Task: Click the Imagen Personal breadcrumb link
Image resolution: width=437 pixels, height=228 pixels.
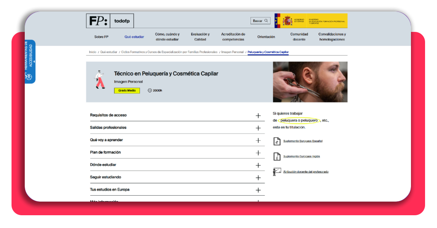Action: pos(233,52)
